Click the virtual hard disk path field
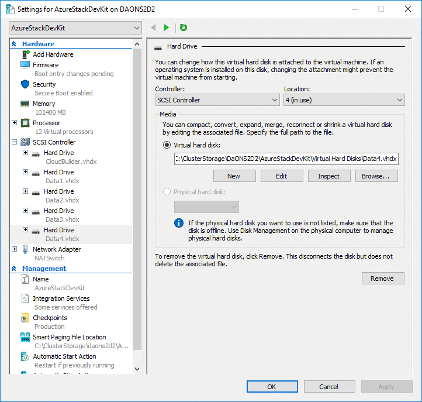The width and height of the screenshot is (422, 402). click(286, 159)
